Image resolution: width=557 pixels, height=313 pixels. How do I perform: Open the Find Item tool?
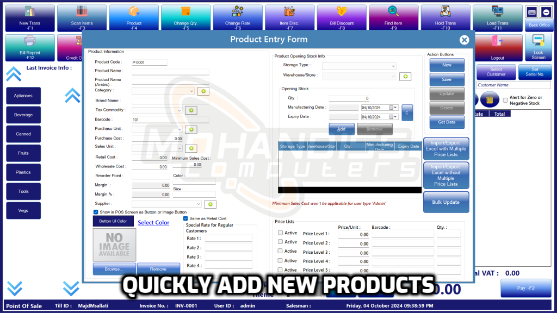point(394,16)
